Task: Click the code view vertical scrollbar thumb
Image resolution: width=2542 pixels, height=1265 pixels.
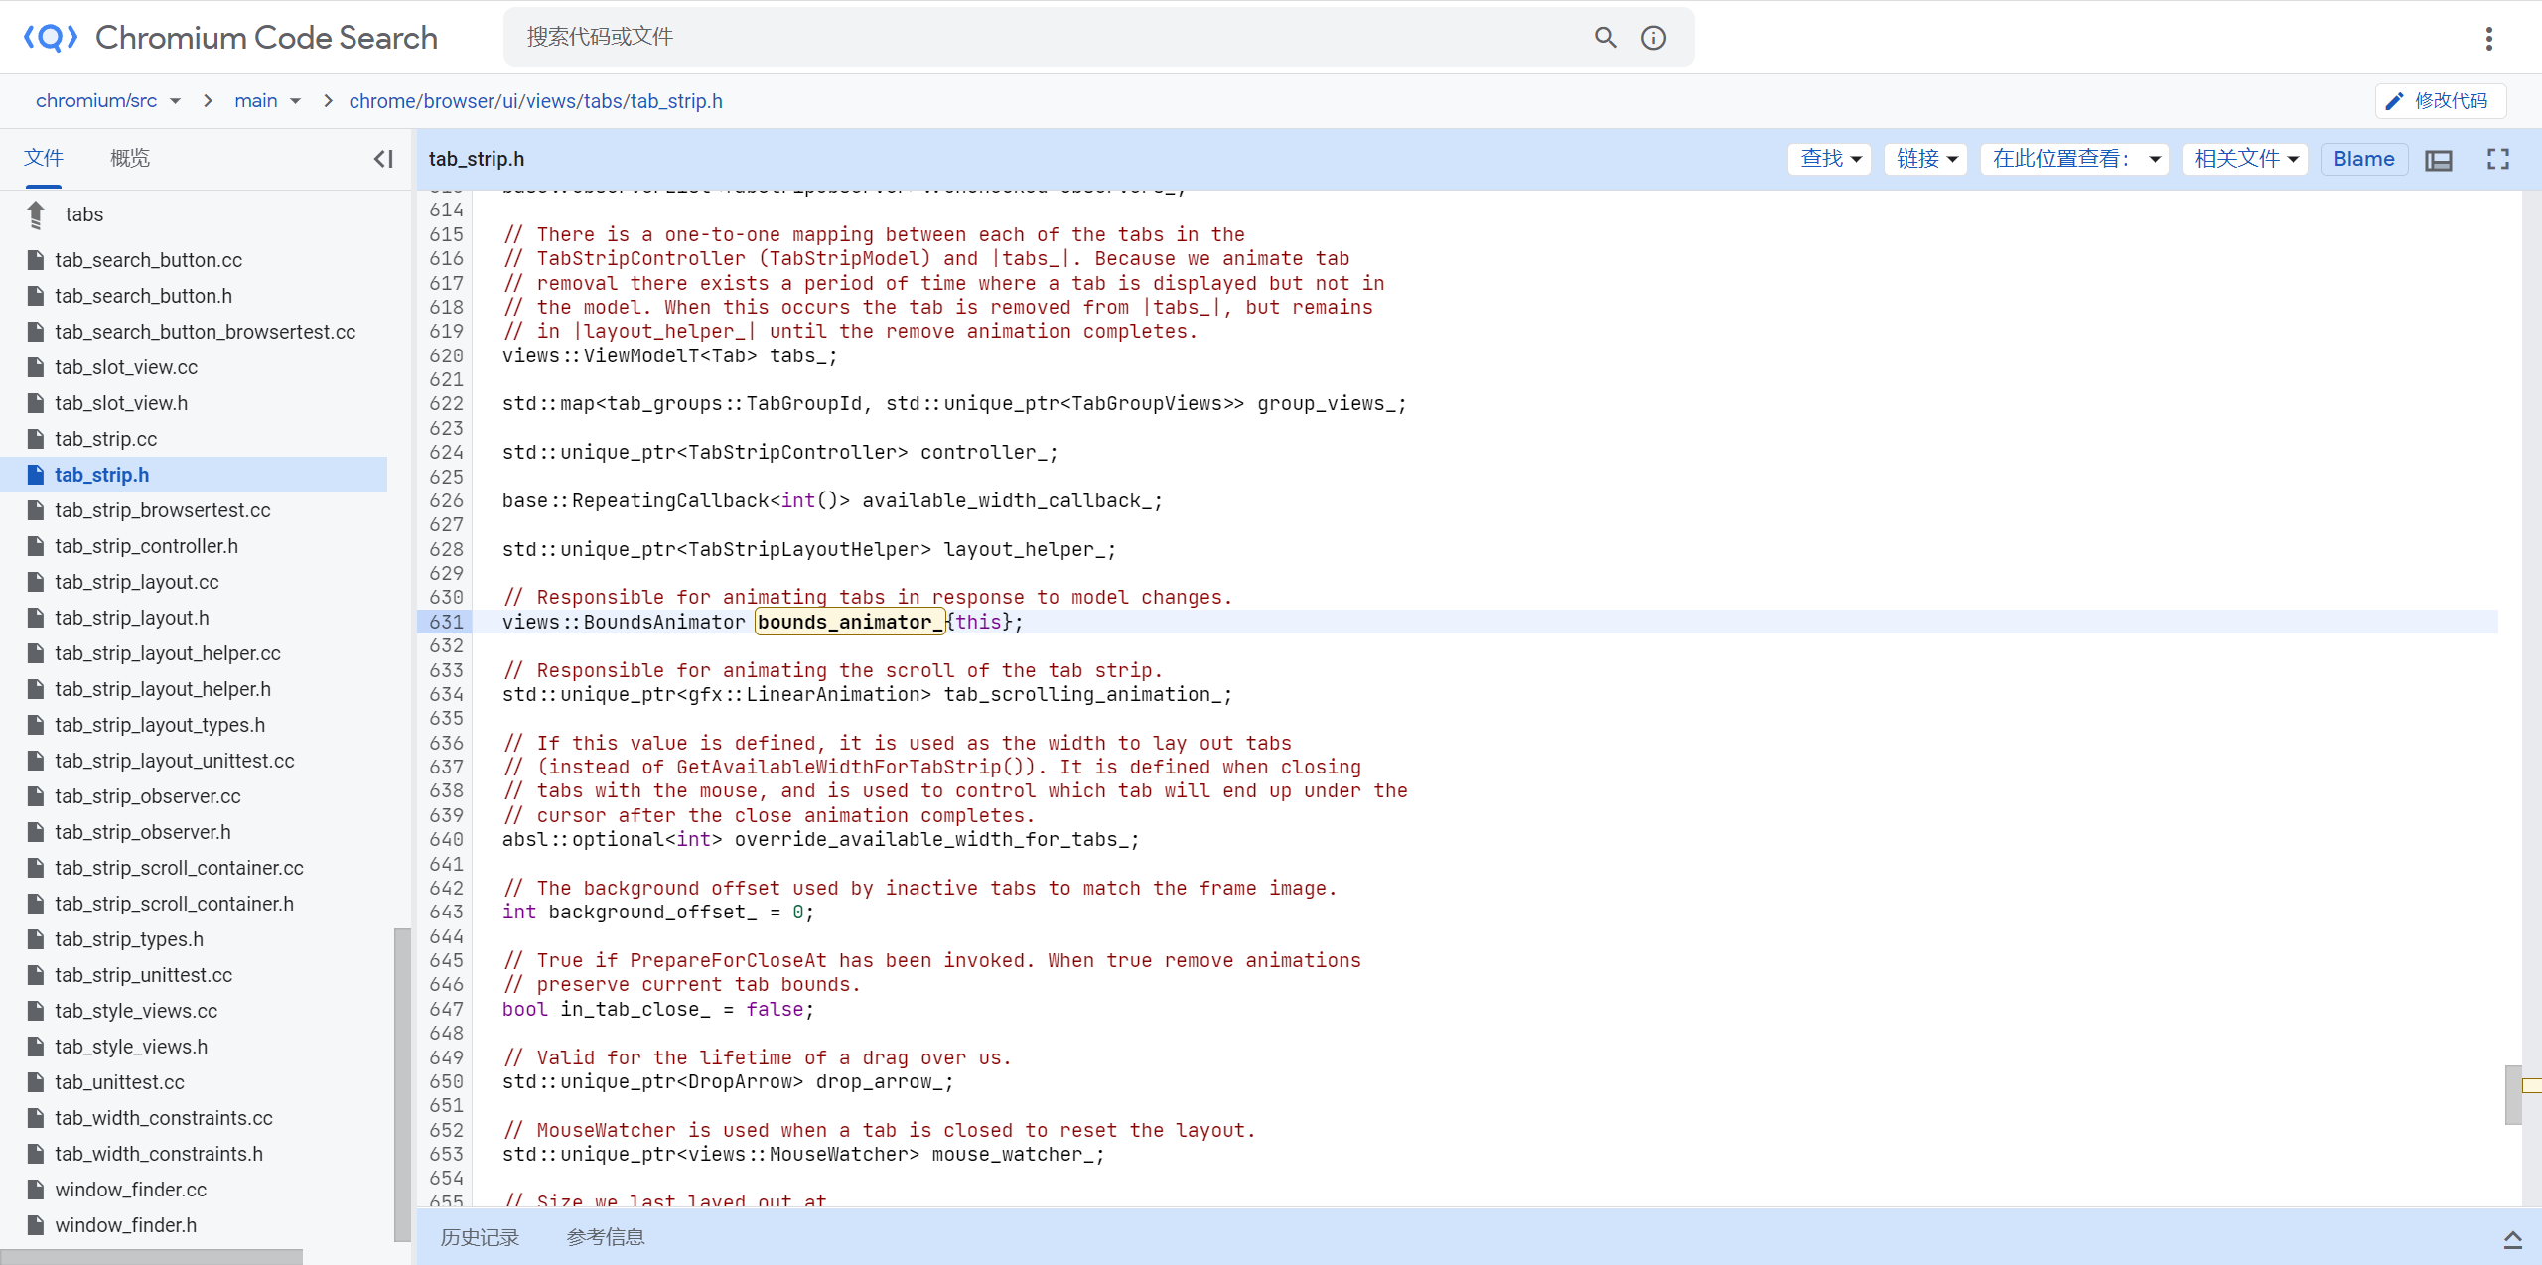Action: [x=2512, y=1094]
